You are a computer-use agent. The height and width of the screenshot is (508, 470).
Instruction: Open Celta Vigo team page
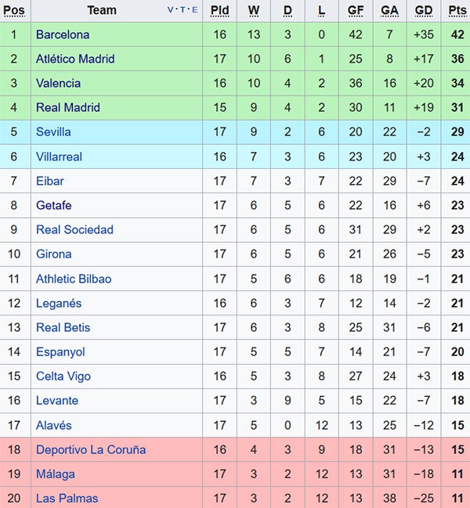click(63, 376)
